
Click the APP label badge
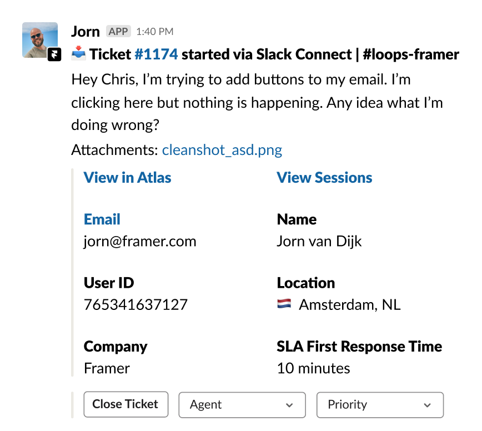pyautogui.click(x=118, y=32)
